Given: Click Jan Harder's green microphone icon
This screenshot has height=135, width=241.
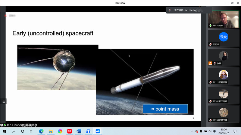Looking at the screenshot, I should coord(211,25).
